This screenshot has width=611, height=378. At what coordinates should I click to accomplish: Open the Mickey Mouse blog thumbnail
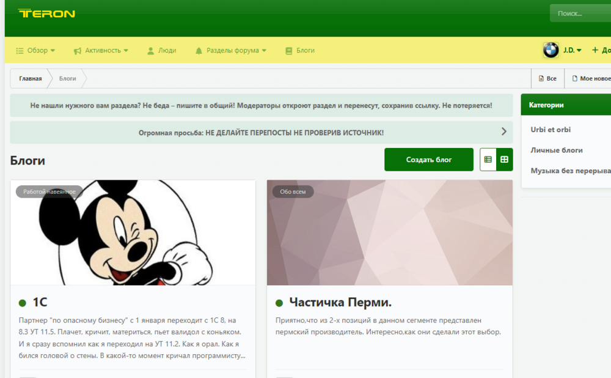[133, 232]
